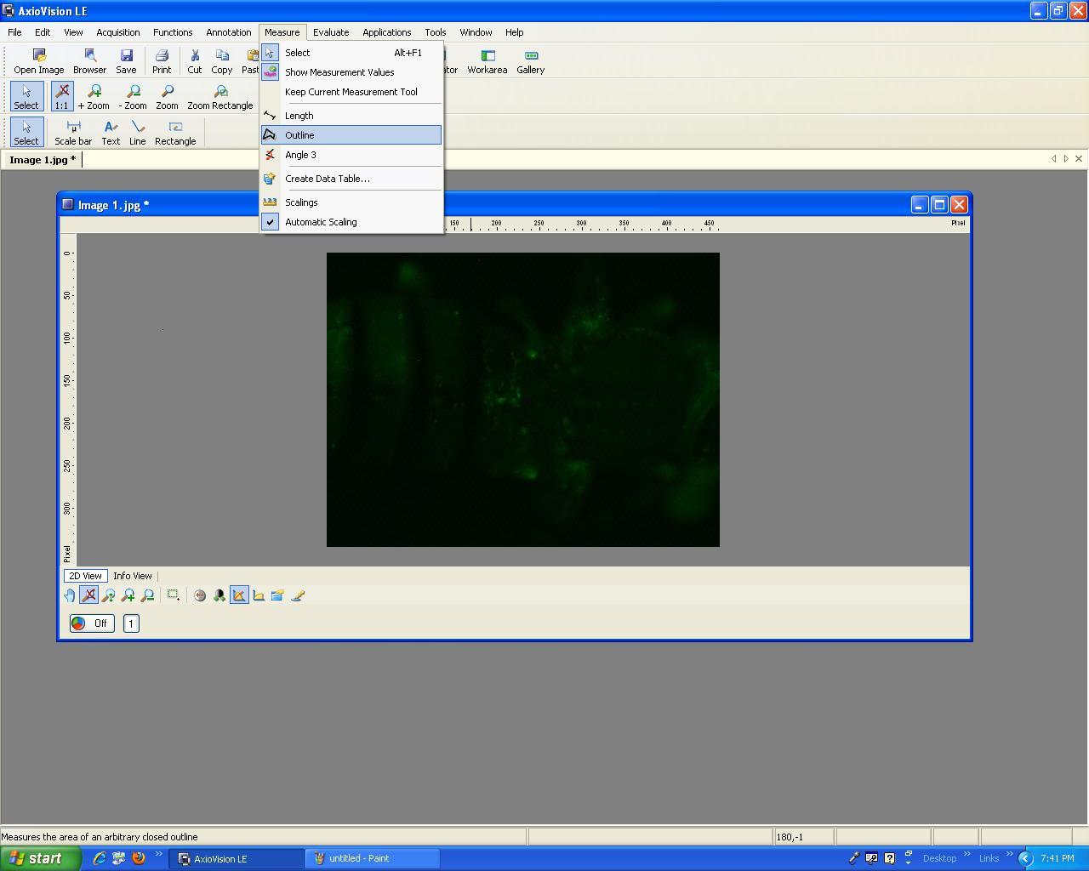Select the Outline measurement tool
This screenshot has width=1089, height=871.
[299, 135]
